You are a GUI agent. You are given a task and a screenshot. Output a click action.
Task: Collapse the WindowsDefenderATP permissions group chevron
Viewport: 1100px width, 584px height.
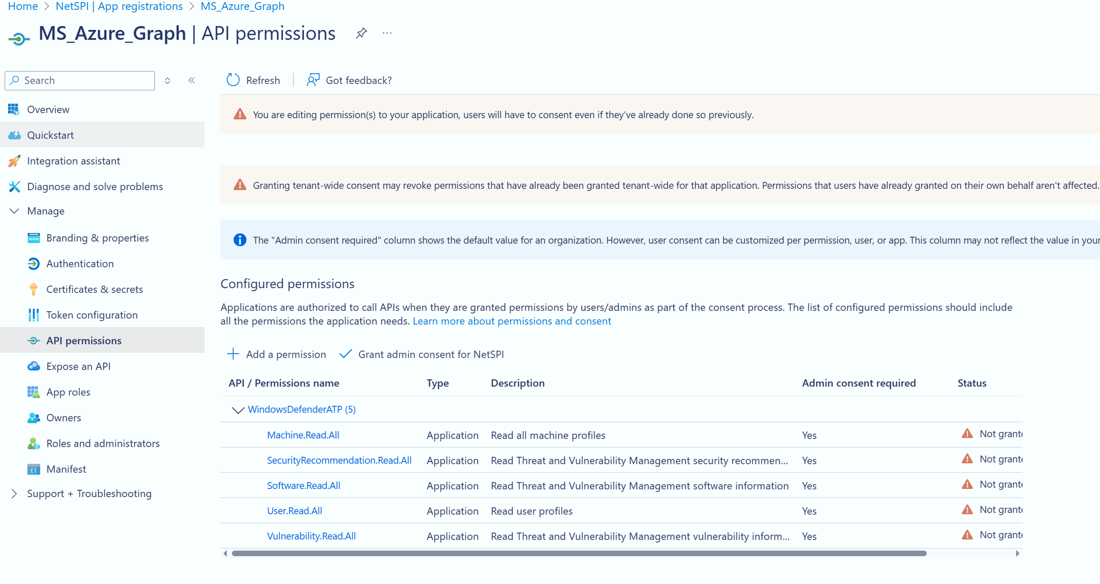coord(238,410)
